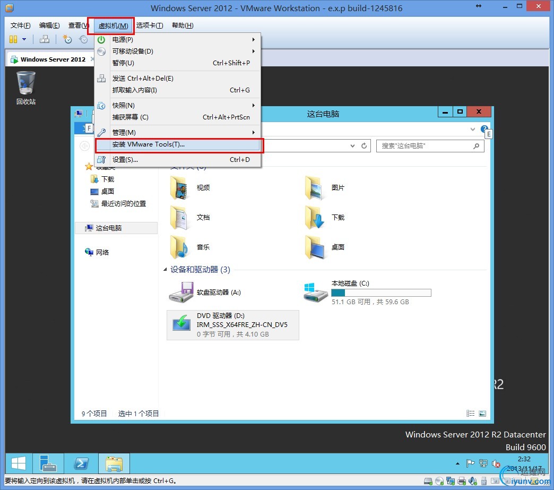The width and height of the screenshot is (554, 490).
Task: Choose 发送 Ctrl+Alt+Del(E) menu item
Action: point(178,79)
